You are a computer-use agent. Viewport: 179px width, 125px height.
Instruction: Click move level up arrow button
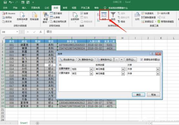[117, 60]
